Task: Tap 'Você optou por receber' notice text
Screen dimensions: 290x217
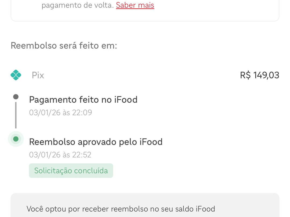Action: (x=68, y=209)
